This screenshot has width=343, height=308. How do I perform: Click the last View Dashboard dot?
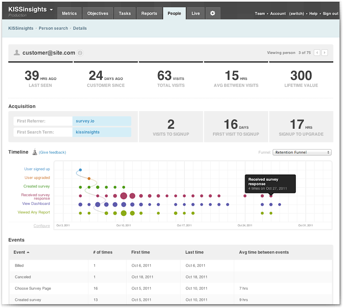coord(280,204)
